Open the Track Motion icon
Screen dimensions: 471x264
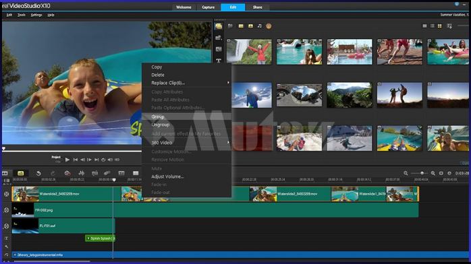click(107, 173)
